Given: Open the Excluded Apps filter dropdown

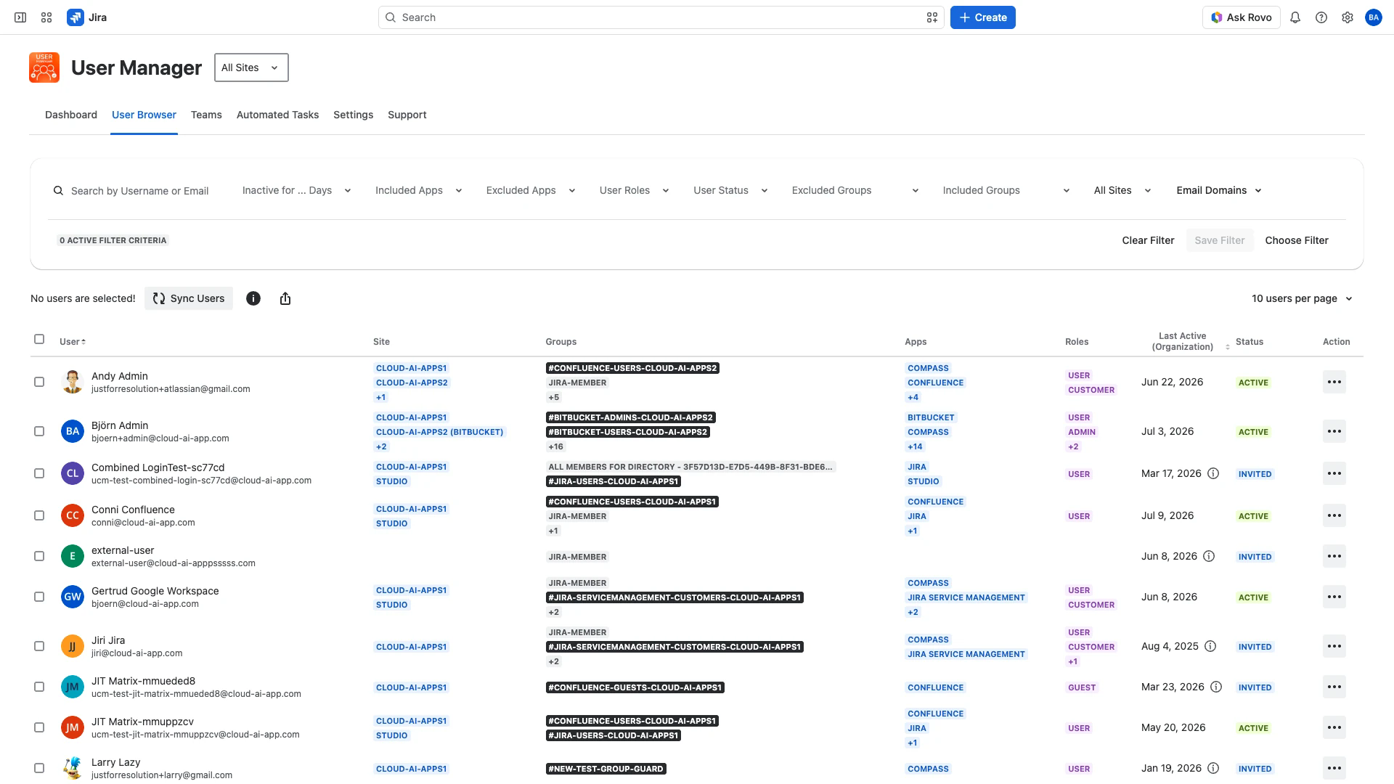Looking at the screenshot, I should point(531,190).
